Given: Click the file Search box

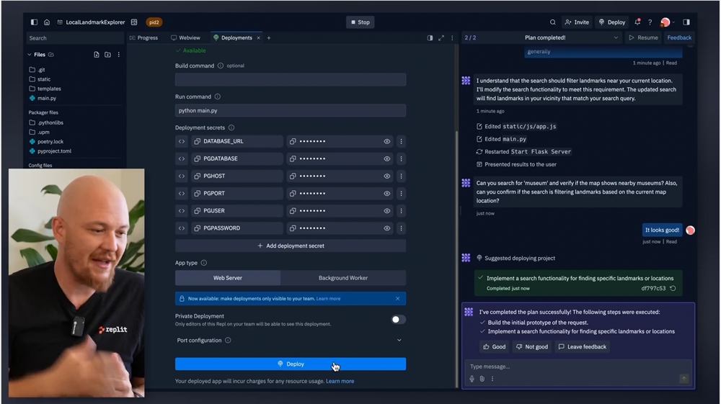Looking at the screenshot, I should (75, 38).
